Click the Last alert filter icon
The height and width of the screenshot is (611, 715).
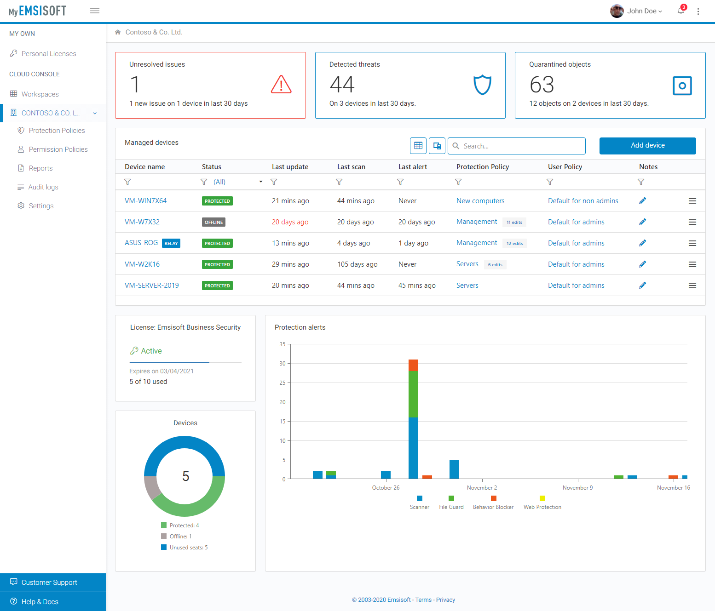pos(400,182)
